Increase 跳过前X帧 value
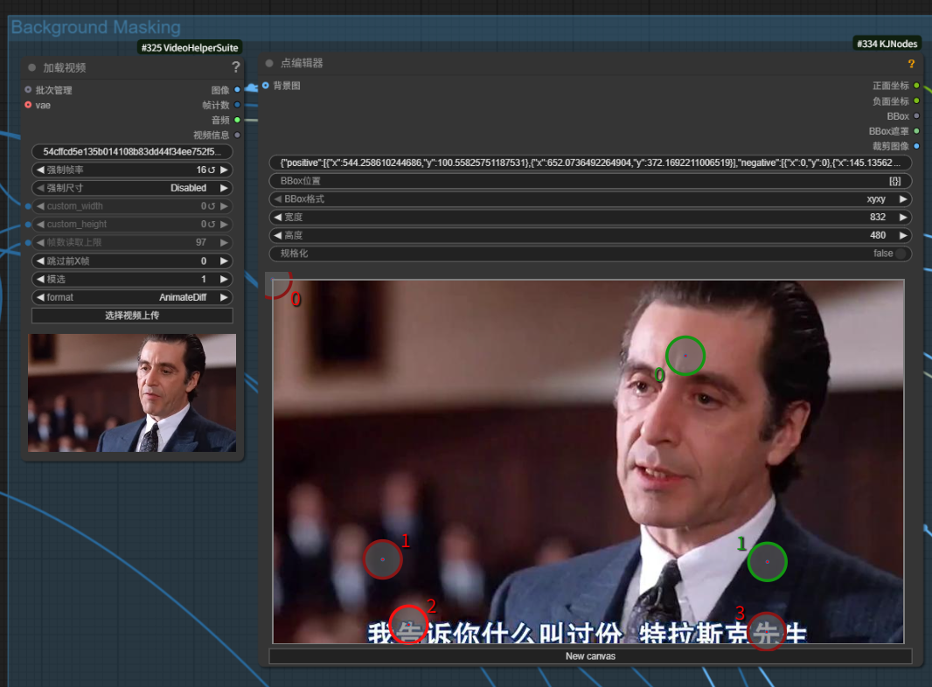The width and height of the screenshot is (932, 687). (224, 260)
